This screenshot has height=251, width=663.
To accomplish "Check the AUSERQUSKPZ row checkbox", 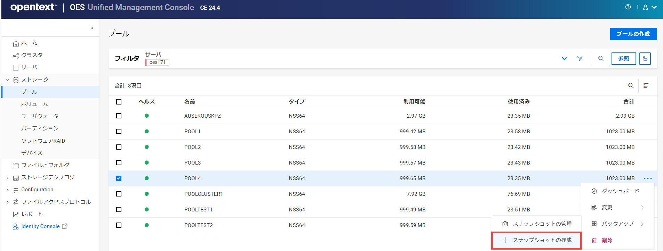I will (x=119, y=116).
